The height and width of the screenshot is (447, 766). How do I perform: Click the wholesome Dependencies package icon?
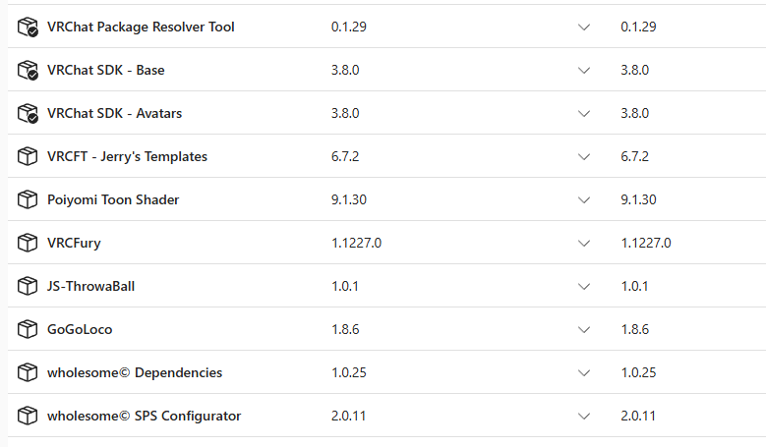27,373
